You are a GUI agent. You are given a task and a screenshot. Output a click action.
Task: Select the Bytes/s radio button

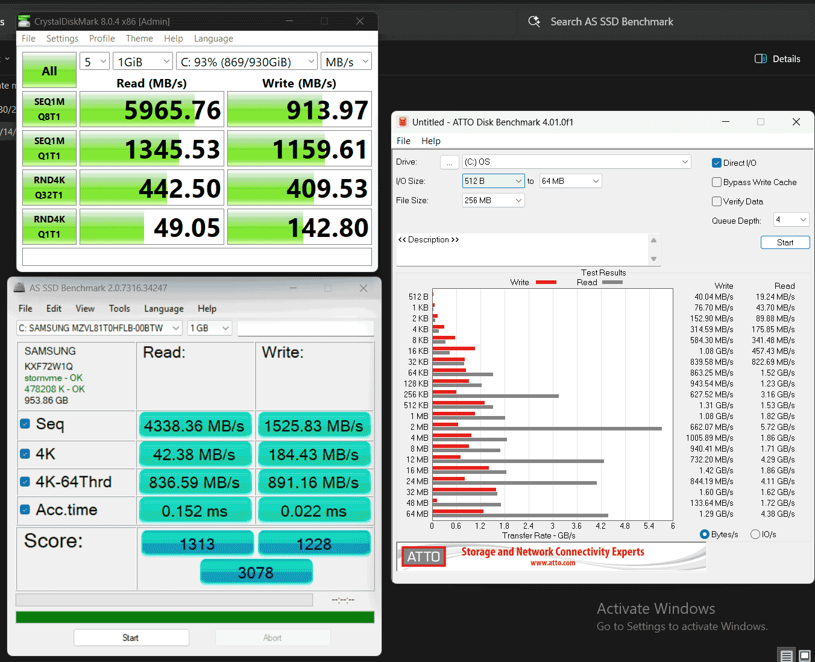pyautogui.click(x=704, y=534)
